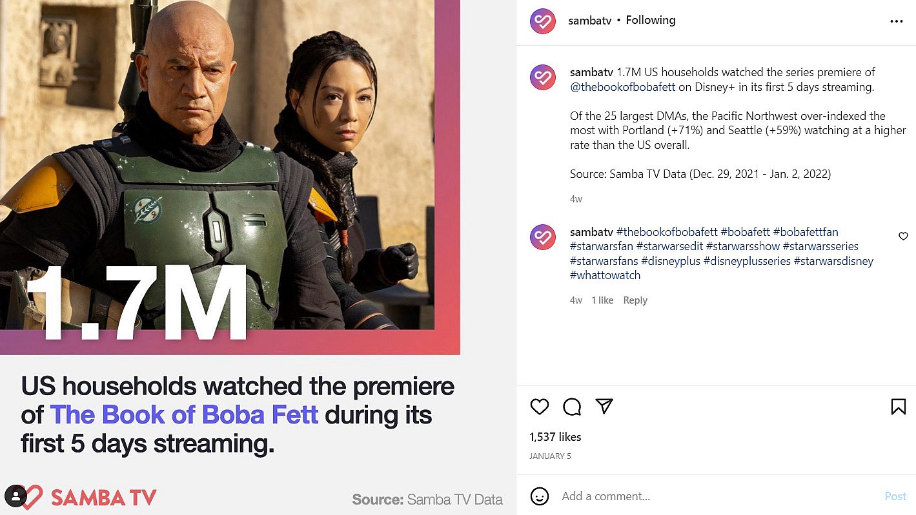This screenshot has width=916, height=515.
Task: Click the Post comment button
Action: click(895, 496)
